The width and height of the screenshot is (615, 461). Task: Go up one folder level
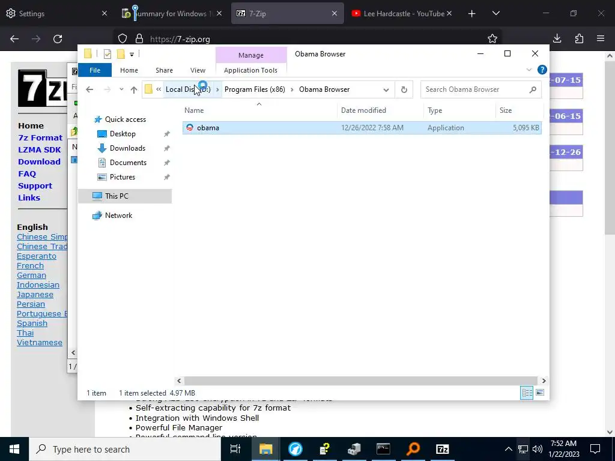[134, 89]
